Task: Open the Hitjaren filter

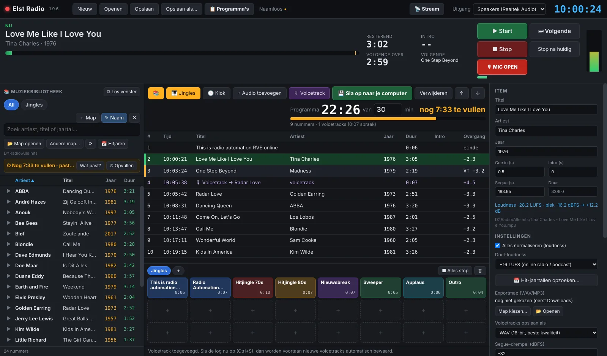Action: click(113, 144)
